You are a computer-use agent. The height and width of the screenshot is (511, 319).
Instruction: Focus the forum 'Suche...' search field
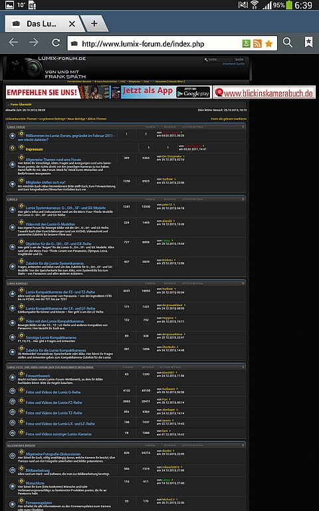(219, 60)
